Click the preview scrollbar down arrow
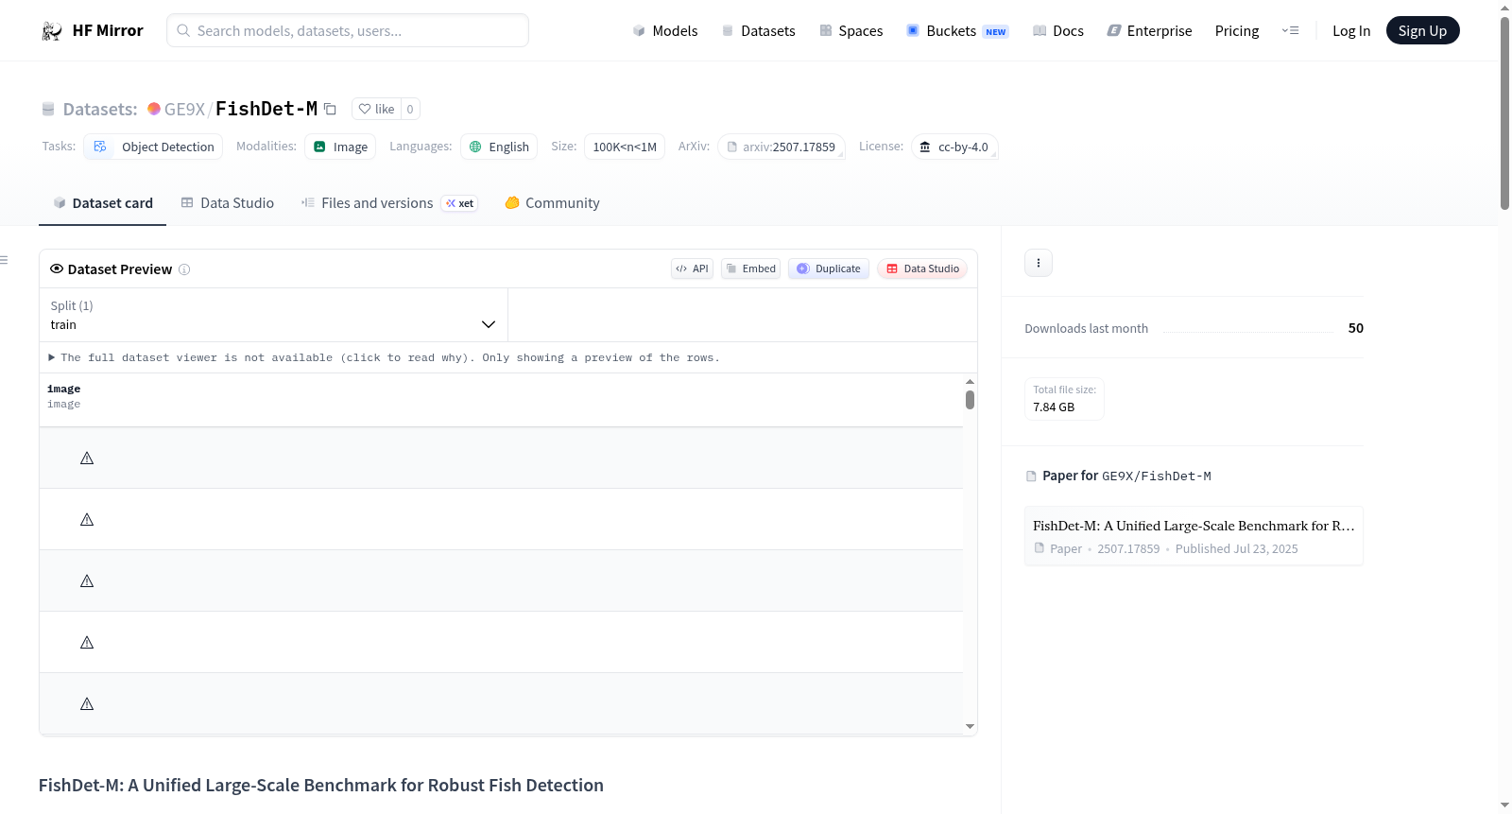The image size is (1512, 814). 970,727
